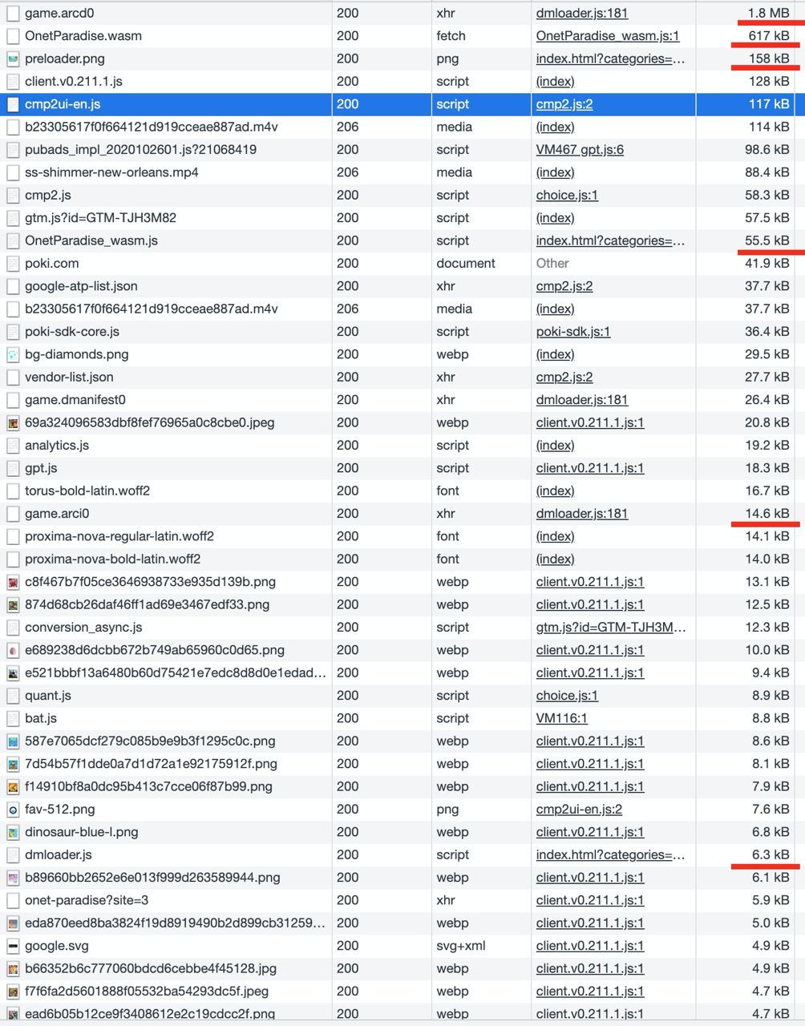
Task: Click the preloader.png image thumbnail icon
Action: pyautogui.click(x=13, y=59)
